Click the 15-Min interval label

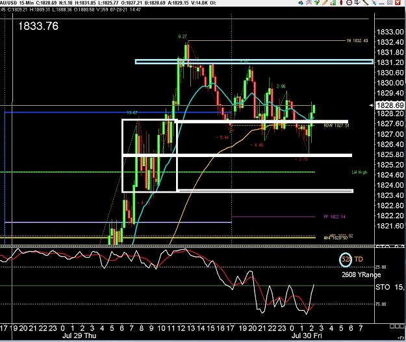click(x=27, y=3)
